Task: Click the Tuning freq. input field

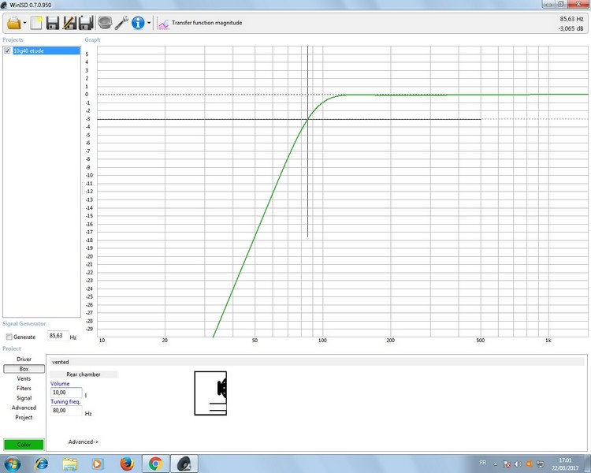Action: pyautogui.click(x=66, y=411)
